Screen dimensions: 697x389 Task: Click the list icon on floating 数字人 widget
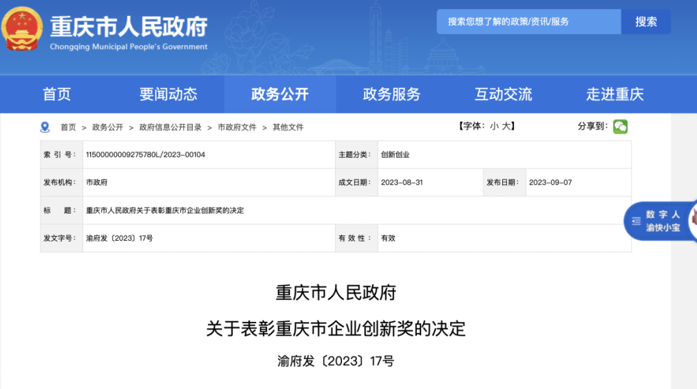click(x=636, y=221)
